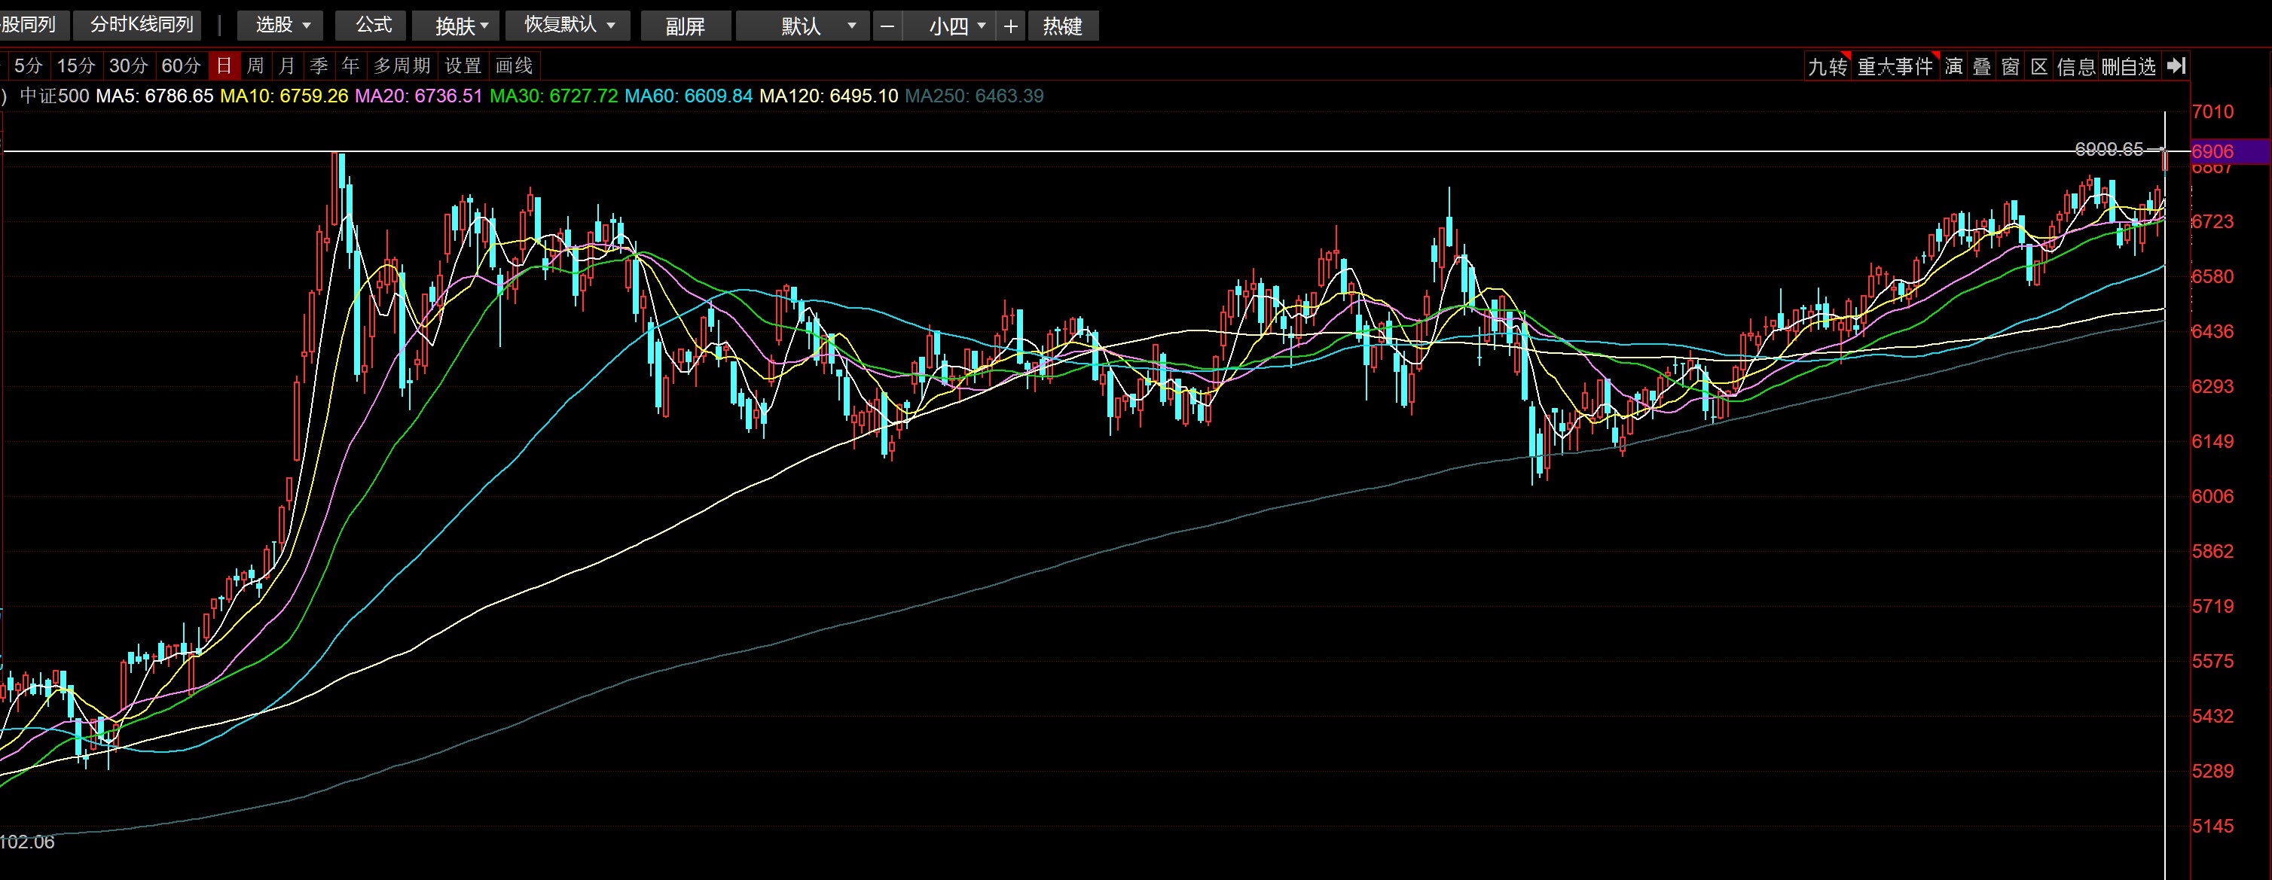Switch to the 周 weekly period tab
Image resolution: width=2272 pixels, height=880 pixels.
pos(255,66)
